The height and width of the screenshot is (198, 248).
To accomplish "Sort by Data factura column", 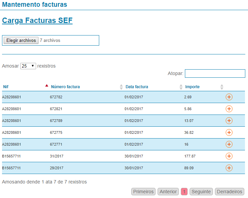I will click(x=137, y=87).
